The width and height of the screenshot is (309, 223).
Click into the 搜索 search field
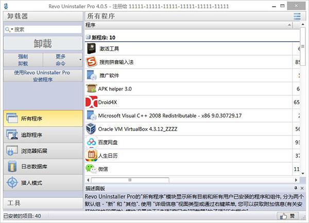pyautogui.click(x=46, y=30)
